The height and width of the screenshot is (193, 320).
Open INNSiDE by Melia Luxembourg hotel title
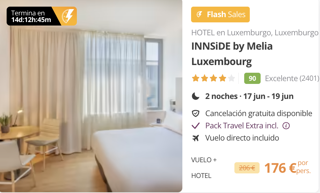[232, 54]
